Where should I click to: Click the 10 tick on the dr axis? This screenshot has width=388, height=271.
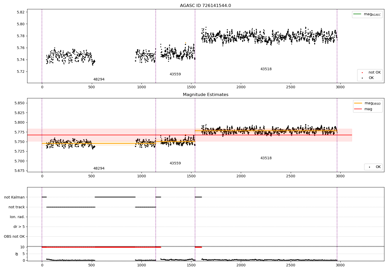click(23, 247)
